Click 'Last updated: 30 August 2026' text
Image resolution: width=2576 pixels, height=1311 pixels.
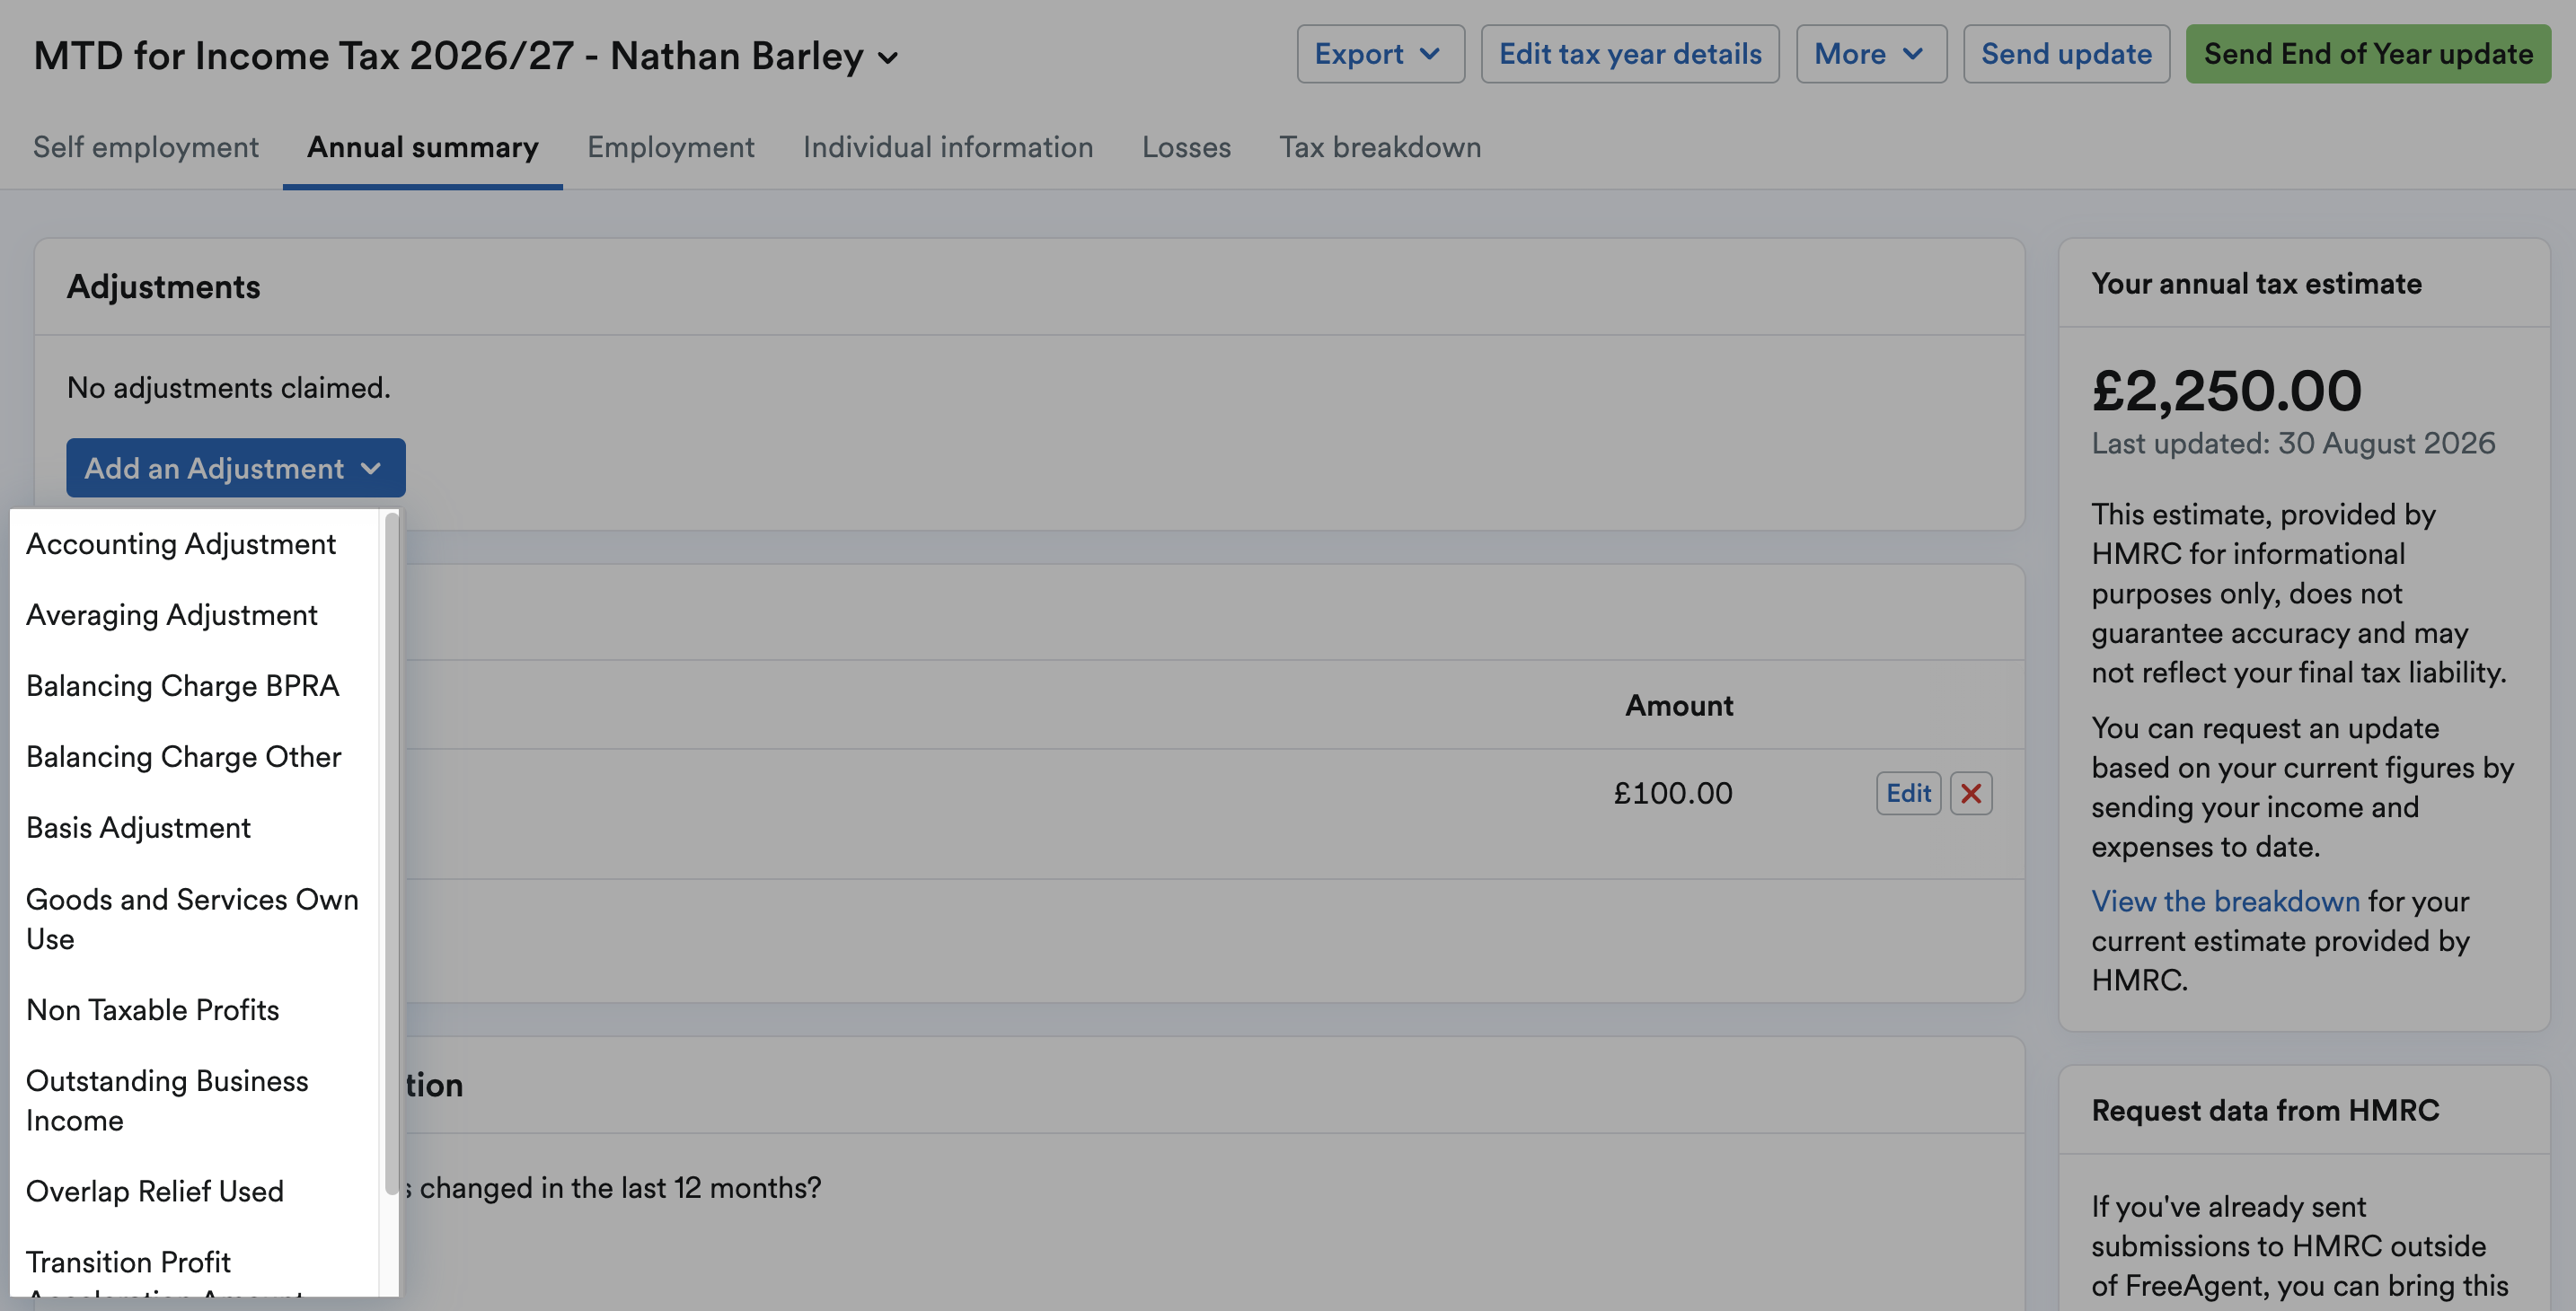click(2293, 444)
